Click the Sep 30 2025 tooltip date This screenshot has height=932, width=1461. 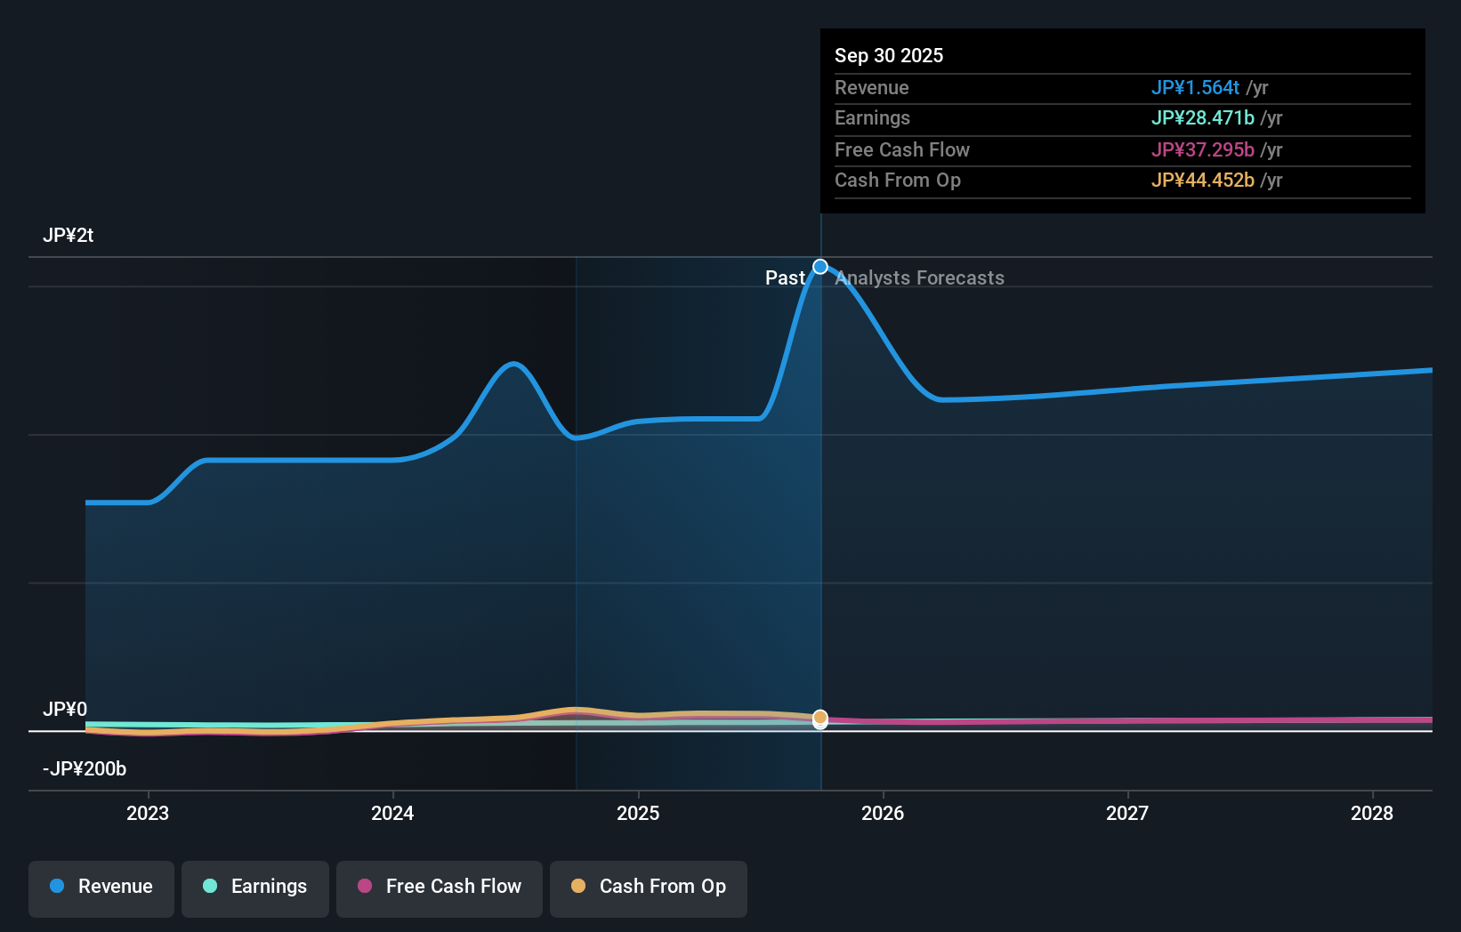tap(889, 55)
